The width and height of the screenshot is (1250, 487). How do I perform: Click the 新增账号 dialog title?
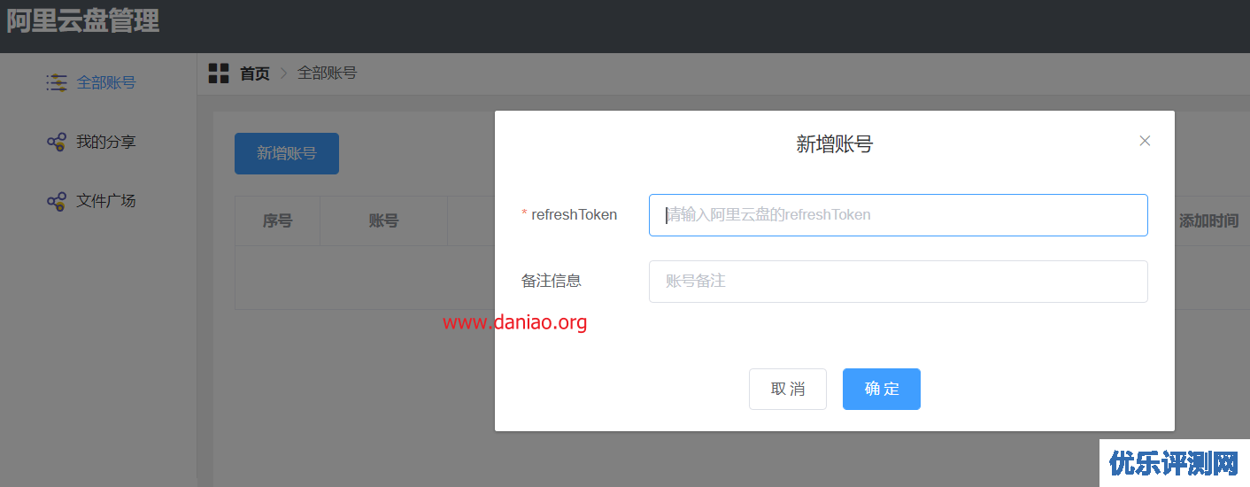835,144
